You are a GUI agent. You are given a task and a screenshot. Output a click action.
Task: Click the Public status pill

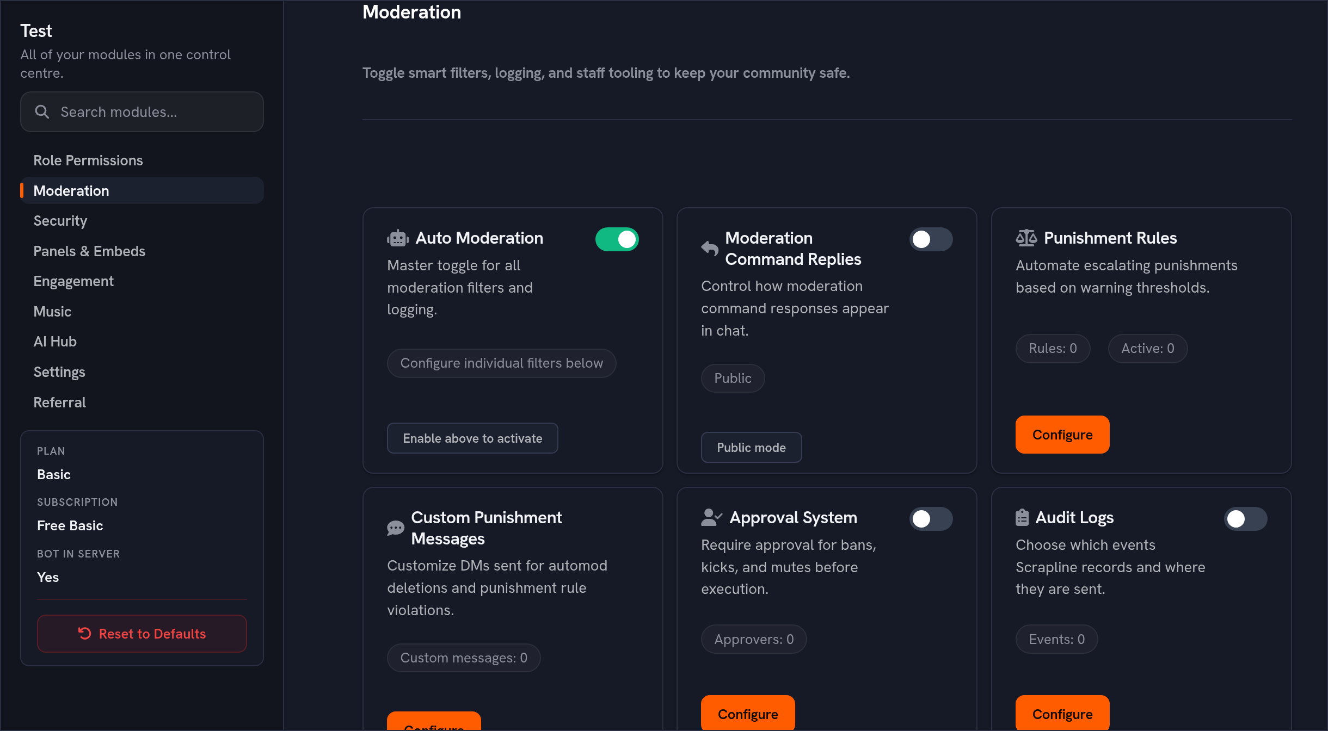pyautogui.click(x=733, y=379)
